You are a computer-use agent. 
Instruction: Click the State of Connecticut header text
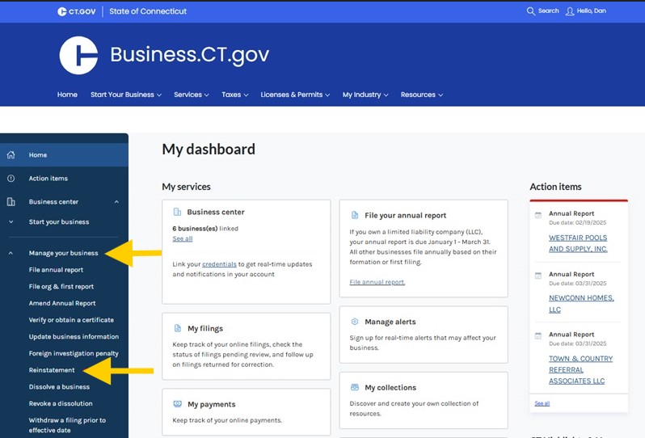(x=148, y=11)
